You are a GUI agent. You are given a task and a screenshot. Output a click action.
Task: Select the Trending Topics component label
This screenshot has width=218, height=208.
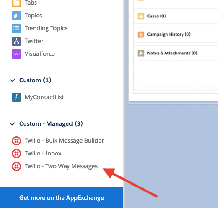[x=46, y=28]
